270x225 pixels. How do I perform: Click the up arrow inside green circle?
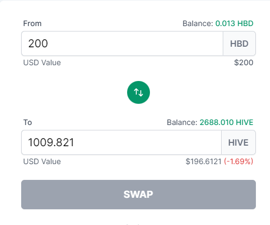136,92
